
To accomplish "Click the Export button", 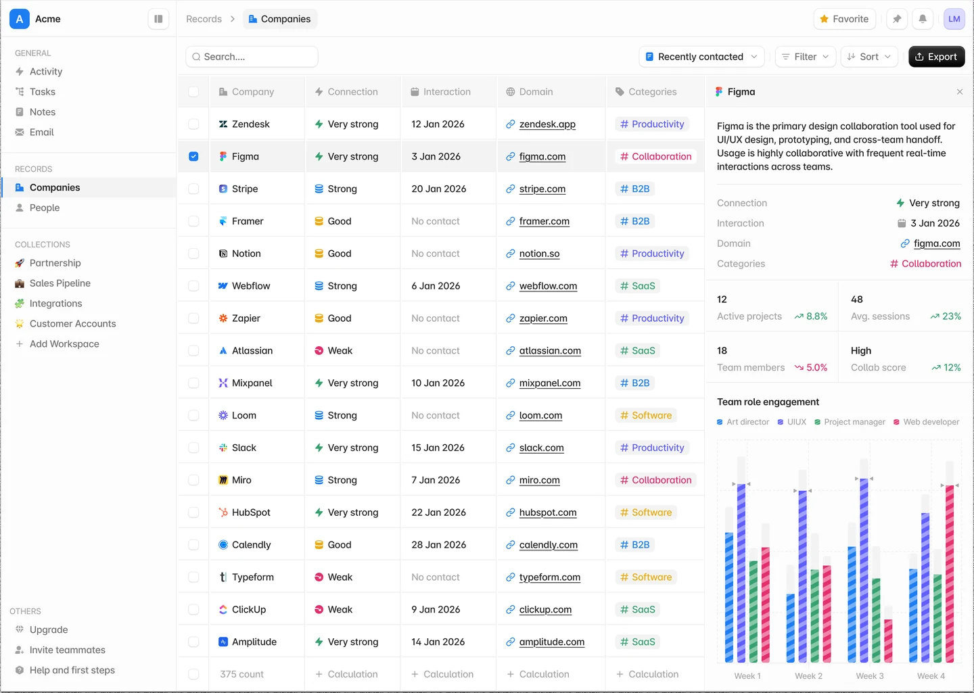I will point(936,57).
